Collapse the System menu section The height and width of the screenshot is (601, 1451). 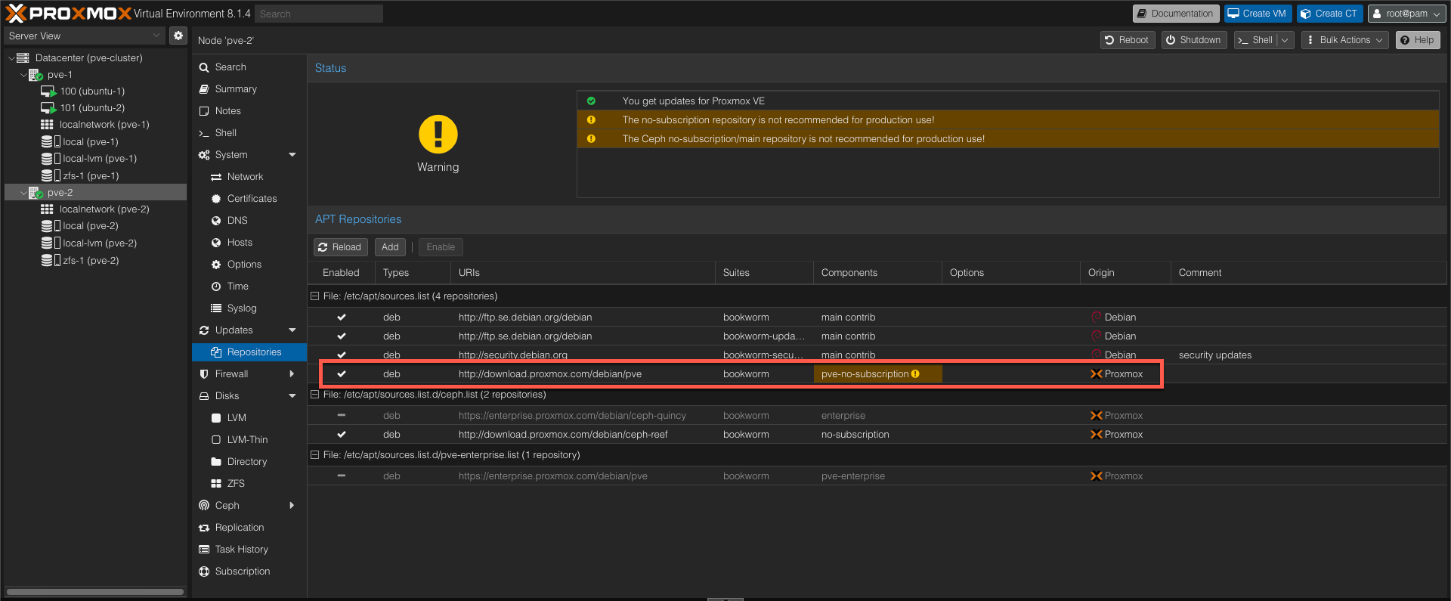pos(292,155)
